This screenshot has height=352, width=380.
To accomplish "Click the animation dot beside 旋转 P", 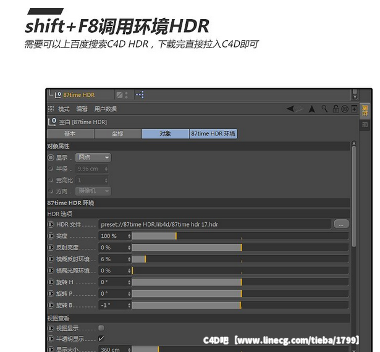I will click(51, 293).
